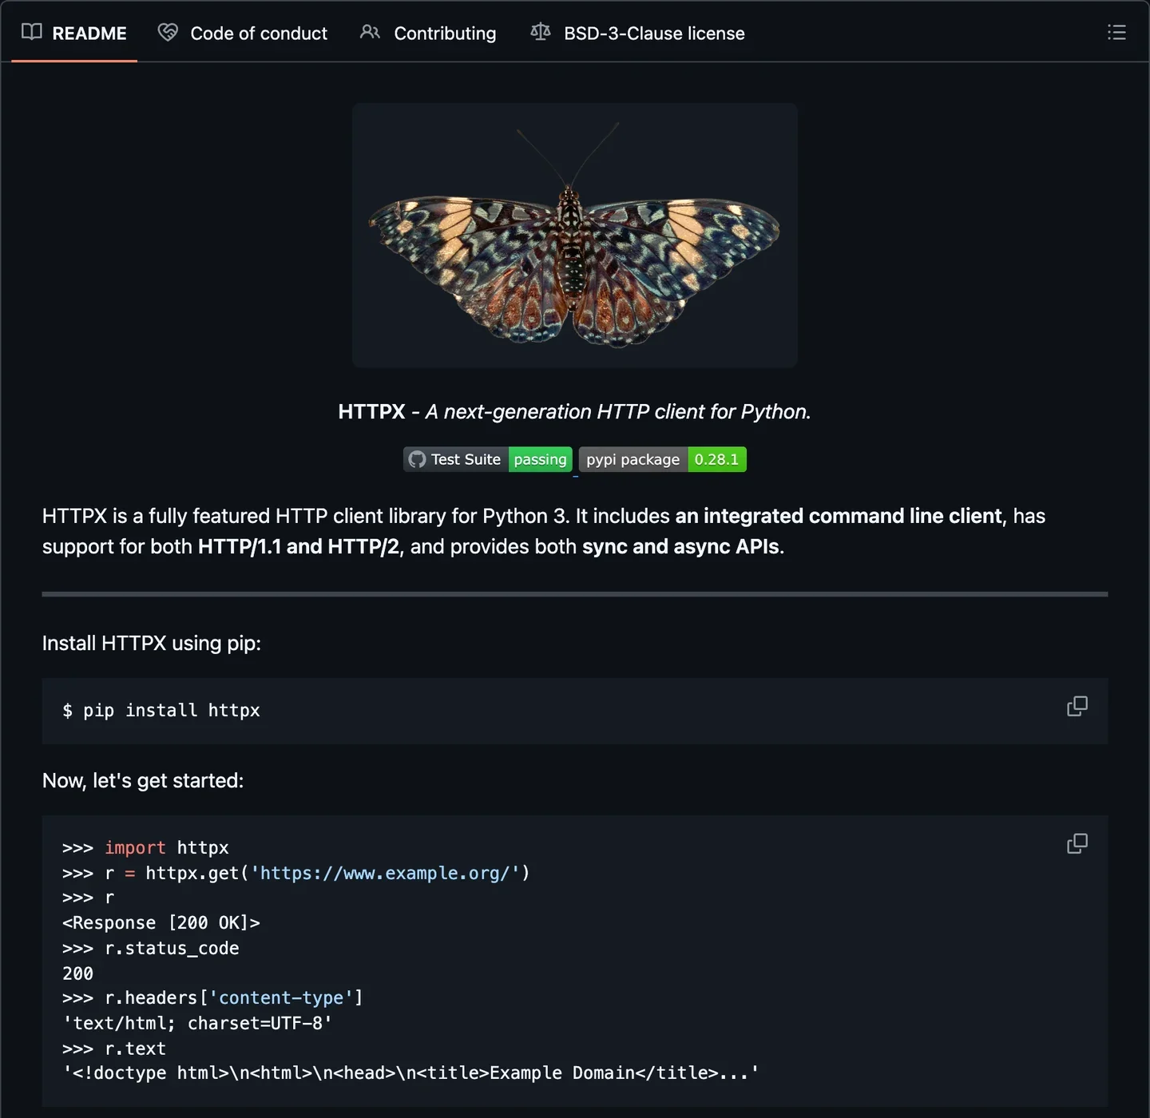The image size is (1150, 1118).
Task: Click the 'r.status_code' code line
Action: pos(151,949)
